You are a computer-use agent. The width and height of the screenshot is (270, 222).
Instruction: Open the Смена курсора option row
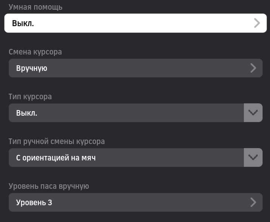[135, 68]
